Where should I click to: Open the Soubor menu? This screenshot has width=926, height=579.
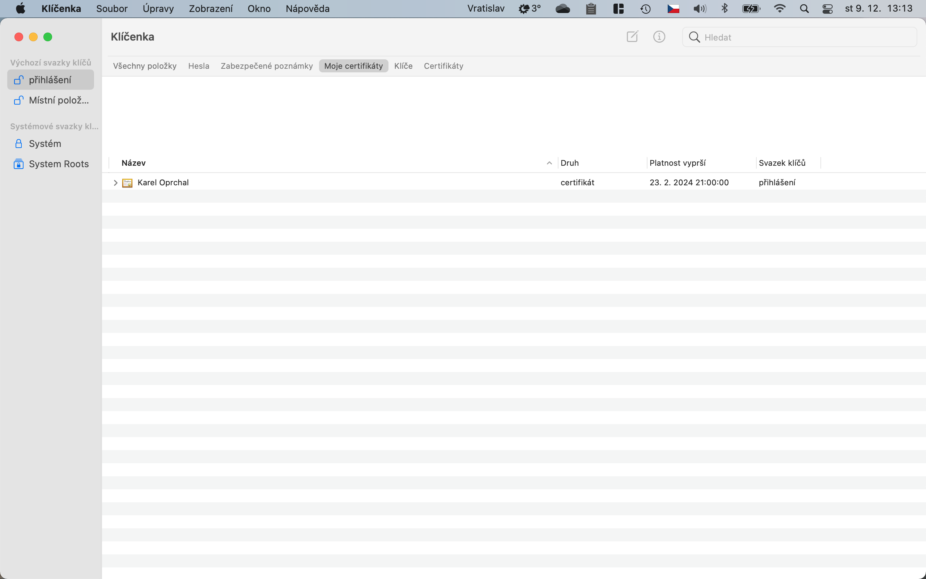tap(112, 8)
